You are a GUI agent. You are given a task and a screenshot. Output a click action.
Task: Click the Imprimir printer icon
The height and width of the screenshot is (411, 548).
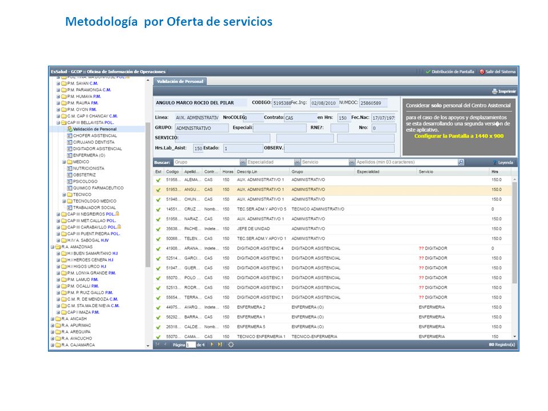494,91
